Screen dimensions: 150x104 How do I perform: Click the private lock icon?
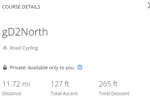click(x=5, y=67)
